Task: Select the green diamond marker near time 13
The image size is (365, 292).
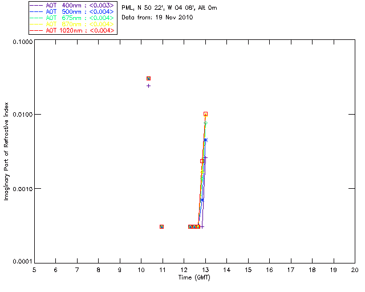Action: click(x=205, y=123)
